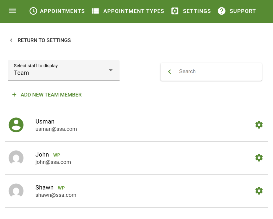Click the name Shawn
The height and width of the screenshot is (219, 273).
click(x=45, y=187)
